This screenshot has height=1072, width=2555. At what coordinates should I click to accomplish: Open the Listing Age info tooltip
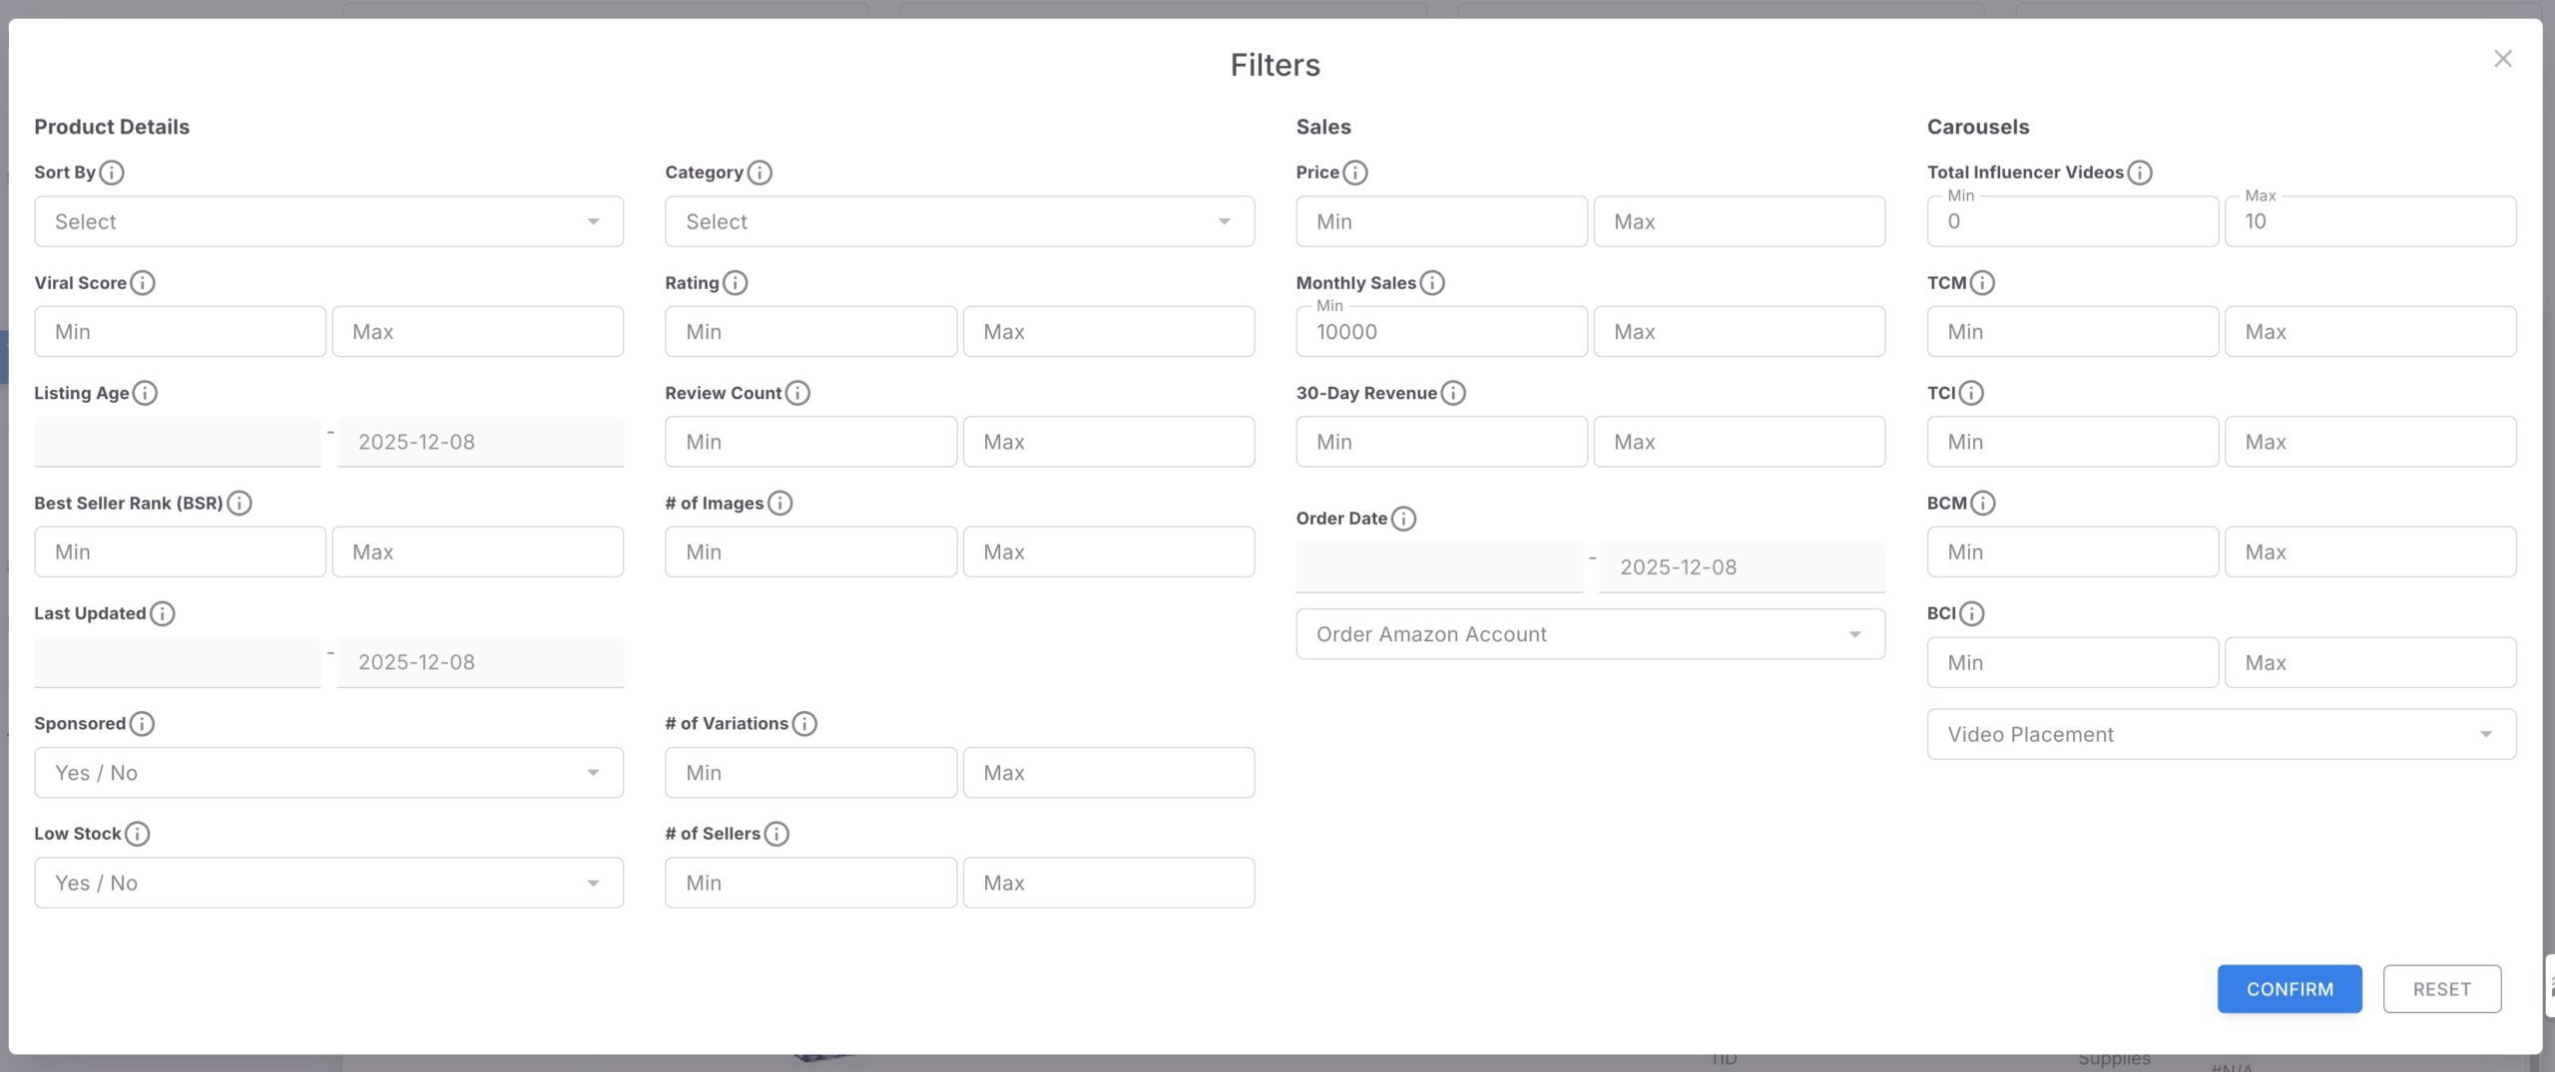(145, 392)
